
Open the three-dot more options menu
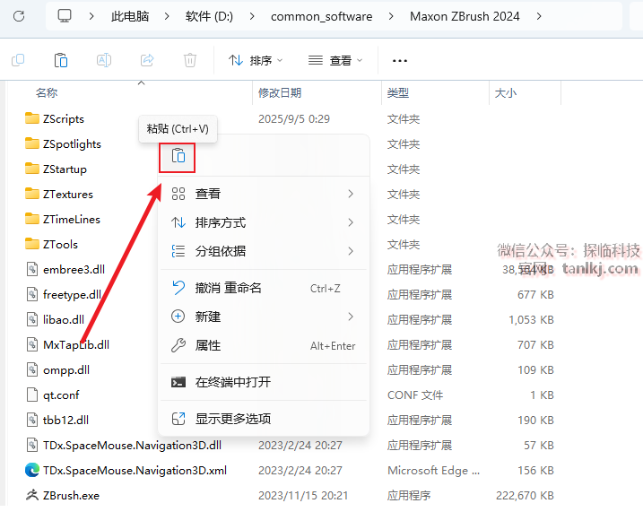(400, 60)
